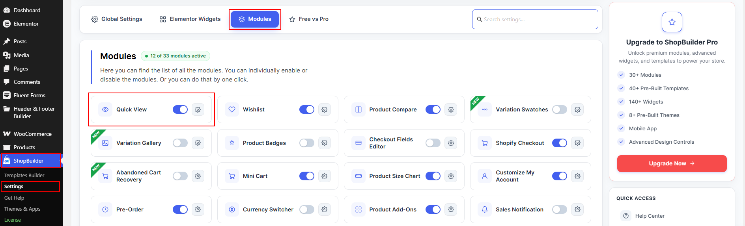Open Product Badges settings gear
Screen dimensions: 745x226
pos(325,143)
